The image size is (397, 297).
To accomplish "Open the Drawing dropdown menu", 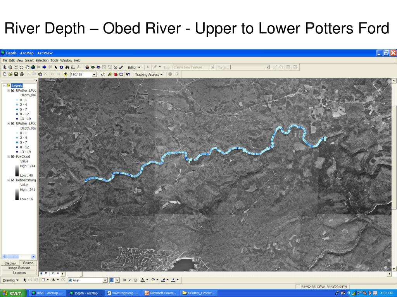I will pos(10,280).
